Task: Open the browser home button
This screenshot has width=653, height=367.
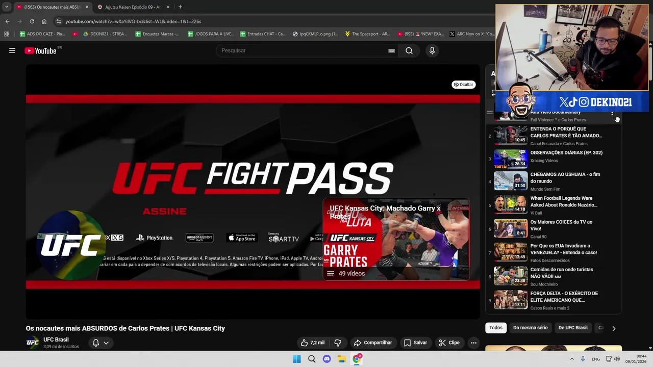Action: (44, 21)
